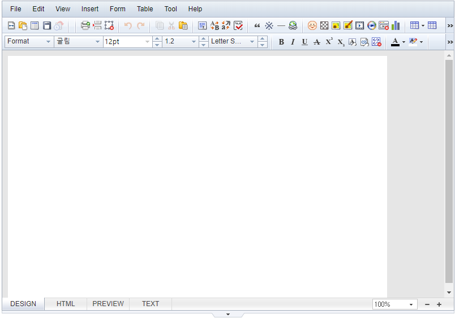Image resolution: width=455 pixels, height=318 pixels.
Task: Click the Korean character conversion icon
Action: [226, 26]
